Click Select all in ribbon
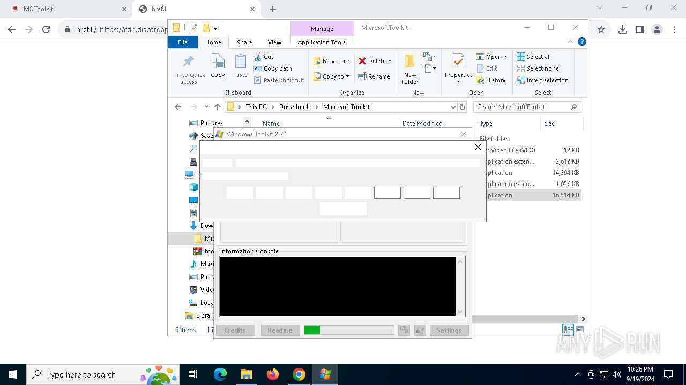 point(534,57)
